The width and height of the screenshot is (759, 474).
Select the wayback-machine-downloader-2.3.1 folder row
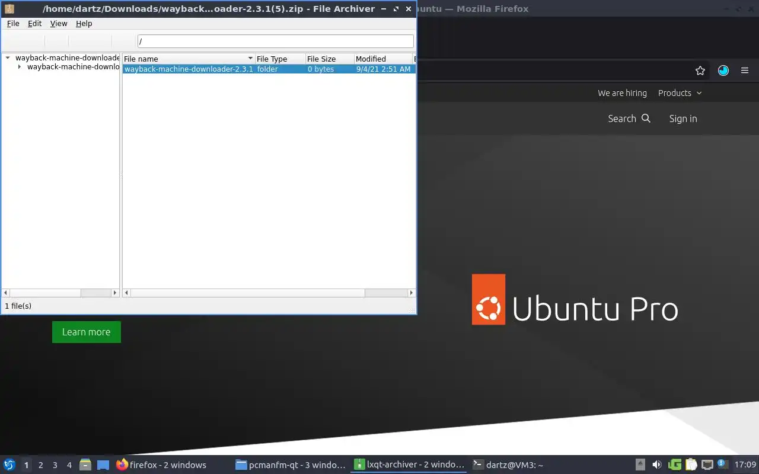[x=269, y=69]
